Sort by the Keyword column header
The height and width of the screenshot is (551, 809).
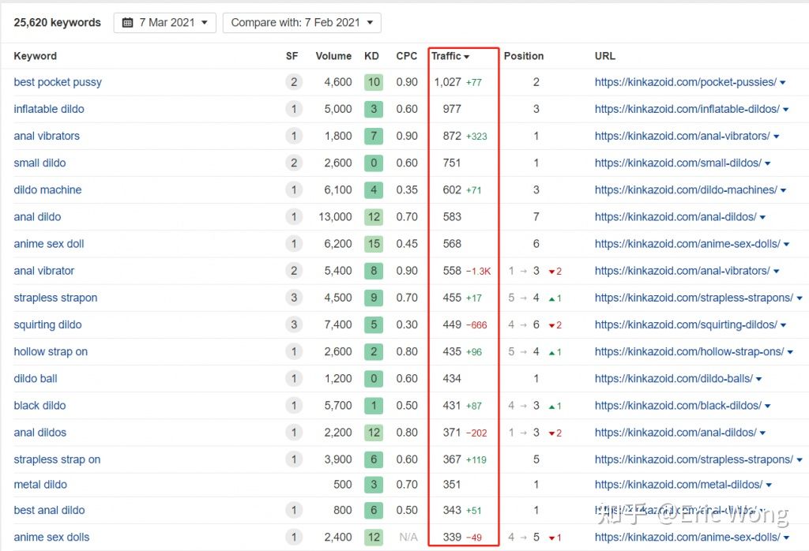(x=35, y=56)
